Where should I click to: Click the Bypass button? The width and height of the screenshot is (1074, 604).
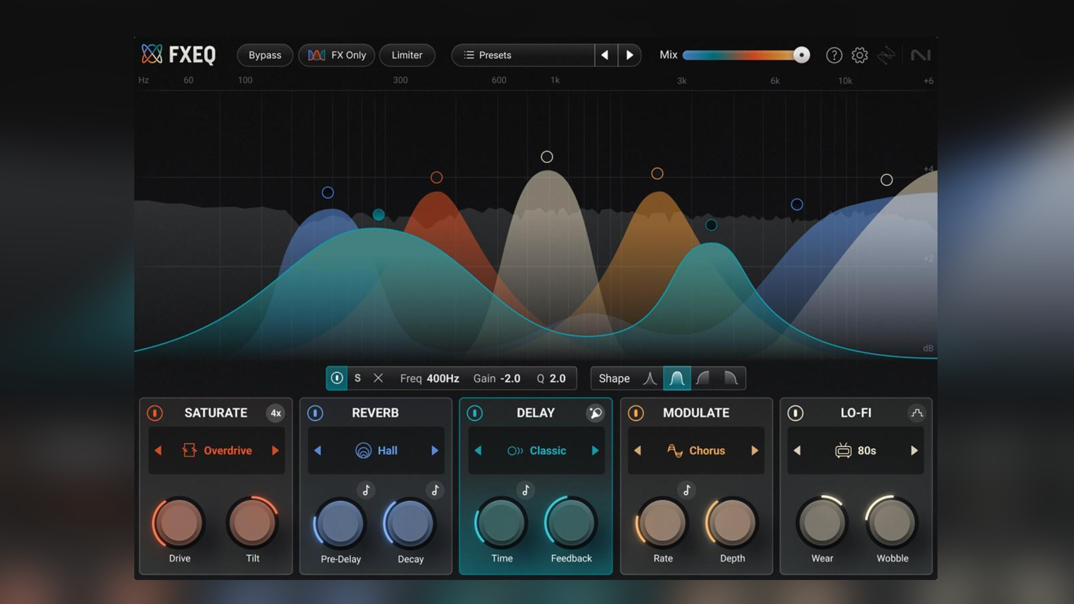(265, 55)
